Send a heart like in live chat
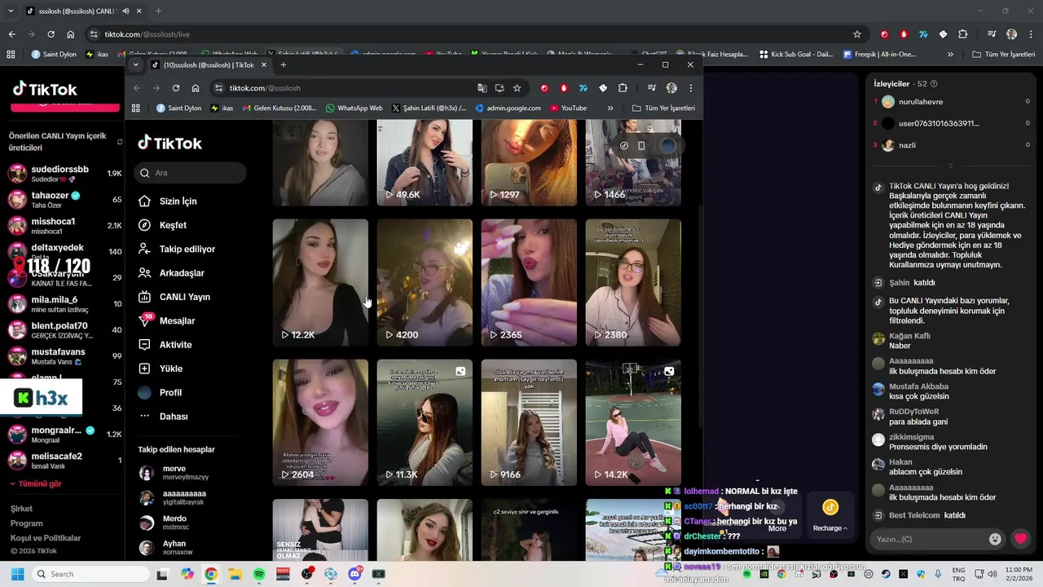The width and height of the screenshot is (1043, 587). click(1020, 539)
